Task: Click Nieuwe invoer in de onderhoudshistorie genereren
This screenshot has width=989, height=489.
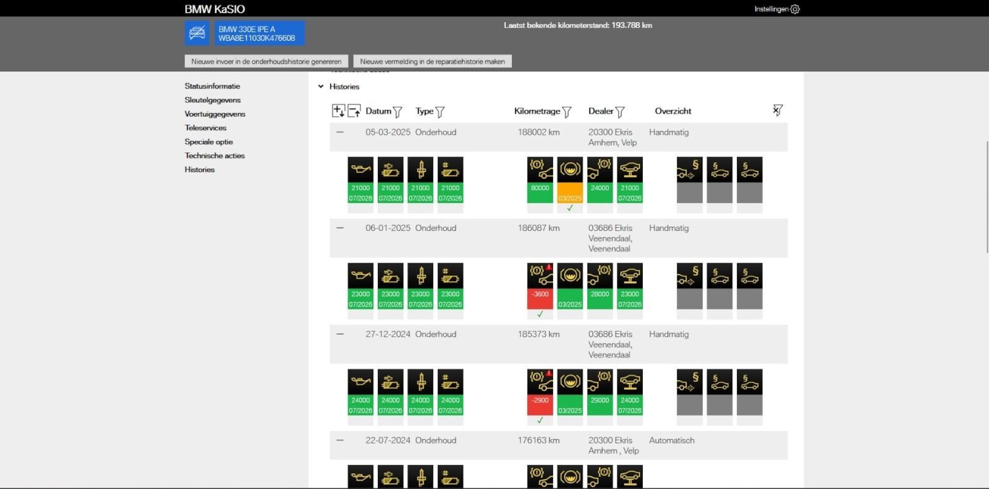Action: (x=266, y=62)
